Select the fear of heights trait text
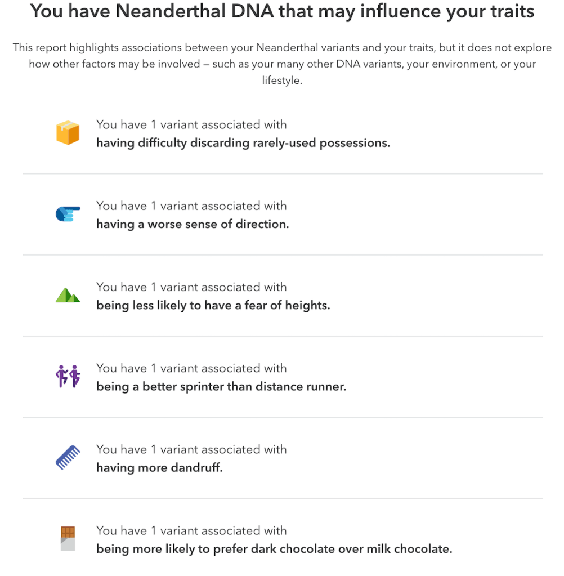Screen dimensions: 564x576 (x=213, y=305)
